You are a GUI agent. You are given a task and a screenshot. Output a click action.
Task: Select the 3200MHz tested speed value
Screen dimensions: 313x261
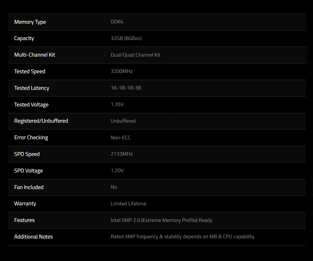point(122,71)
